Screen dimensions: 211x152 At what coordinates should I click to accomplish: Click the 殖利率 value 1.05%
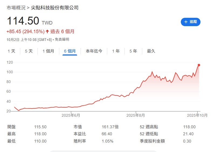click(x=108, y=141)
